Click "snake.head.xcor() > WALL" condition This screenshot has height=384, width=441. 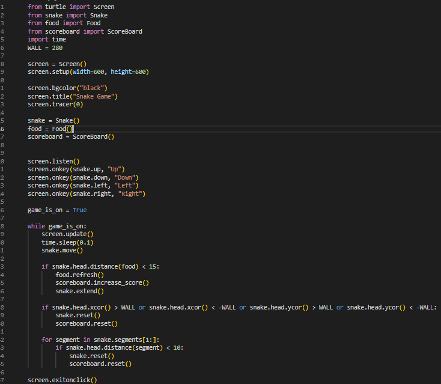tap(94, 308)
